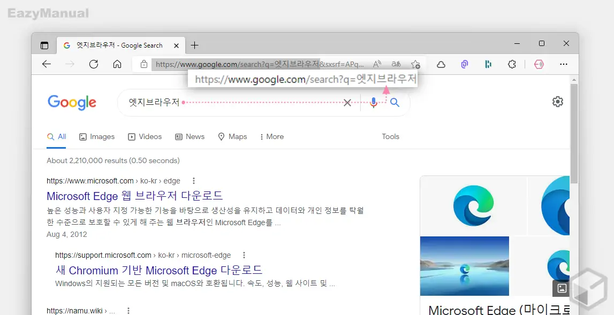
Task: View site info lock icon
Action: tap(143, 64)
